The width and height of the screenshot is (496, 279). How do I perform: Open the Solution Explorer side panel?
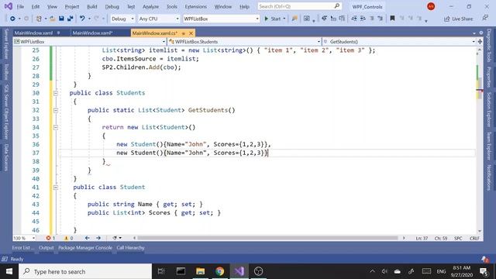tap(489, 109)
